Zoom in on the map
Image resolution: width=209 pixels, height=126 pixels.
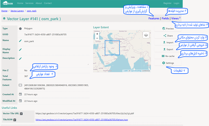click(97, 34)
